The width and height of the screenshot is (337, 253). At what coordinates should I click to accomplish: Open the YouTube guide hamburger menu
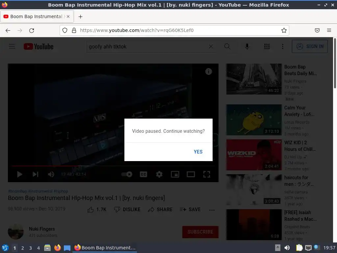[x=12, y=46]
